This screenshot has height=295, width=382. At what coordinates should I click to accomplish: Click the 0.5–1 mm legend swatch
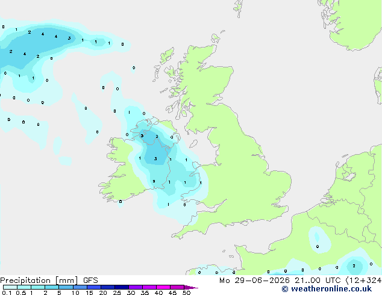pyautogui.click(x=24, y=287)
